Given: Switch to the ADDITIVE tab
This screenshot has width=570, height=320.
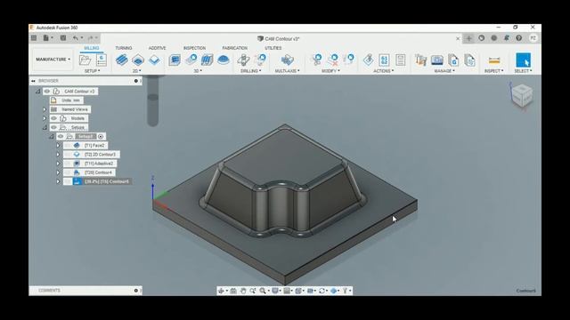Looking at the screenshot, I should pyautogui.click(x=157, y=48).
